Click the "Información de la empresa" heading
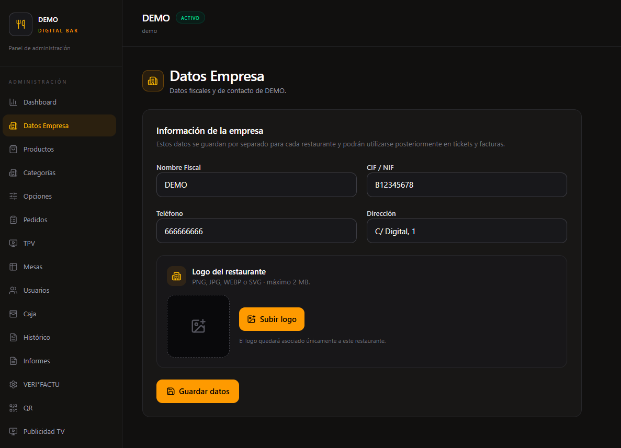The width and height of the screenshot is (621, 448). coord(210,131)
